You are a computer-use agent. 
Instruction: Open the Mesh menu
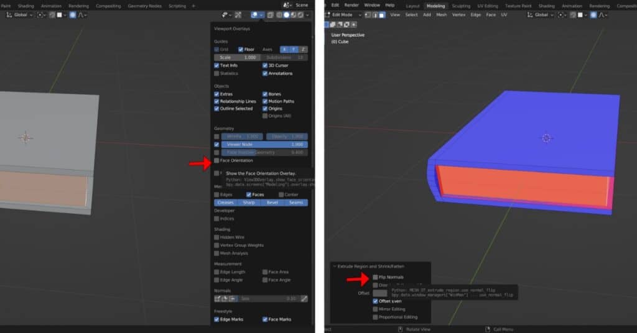tap(441, 15)
